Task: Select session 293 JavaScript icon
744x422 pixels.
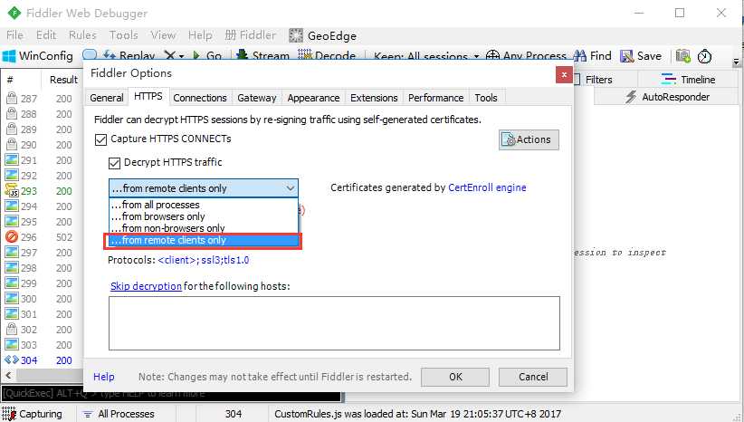Action: point(12,190)
